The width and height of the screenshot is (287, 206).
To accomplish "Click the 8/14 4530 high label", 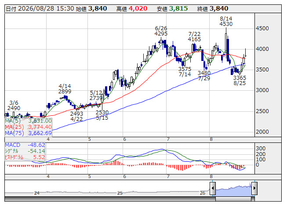I will 226,21.
